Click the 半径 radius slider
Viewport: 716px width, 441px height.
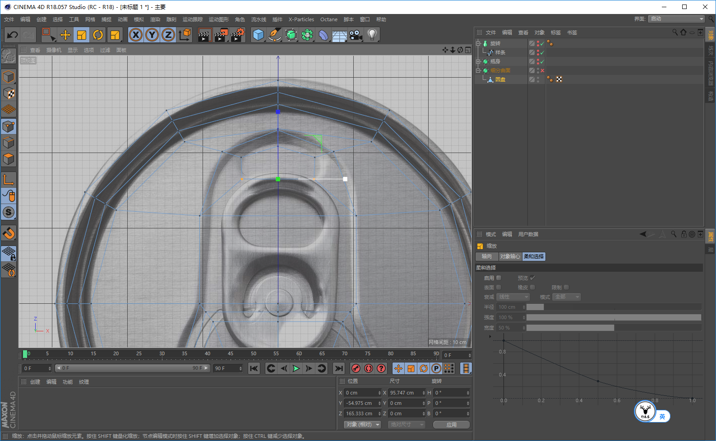(614, 307)
